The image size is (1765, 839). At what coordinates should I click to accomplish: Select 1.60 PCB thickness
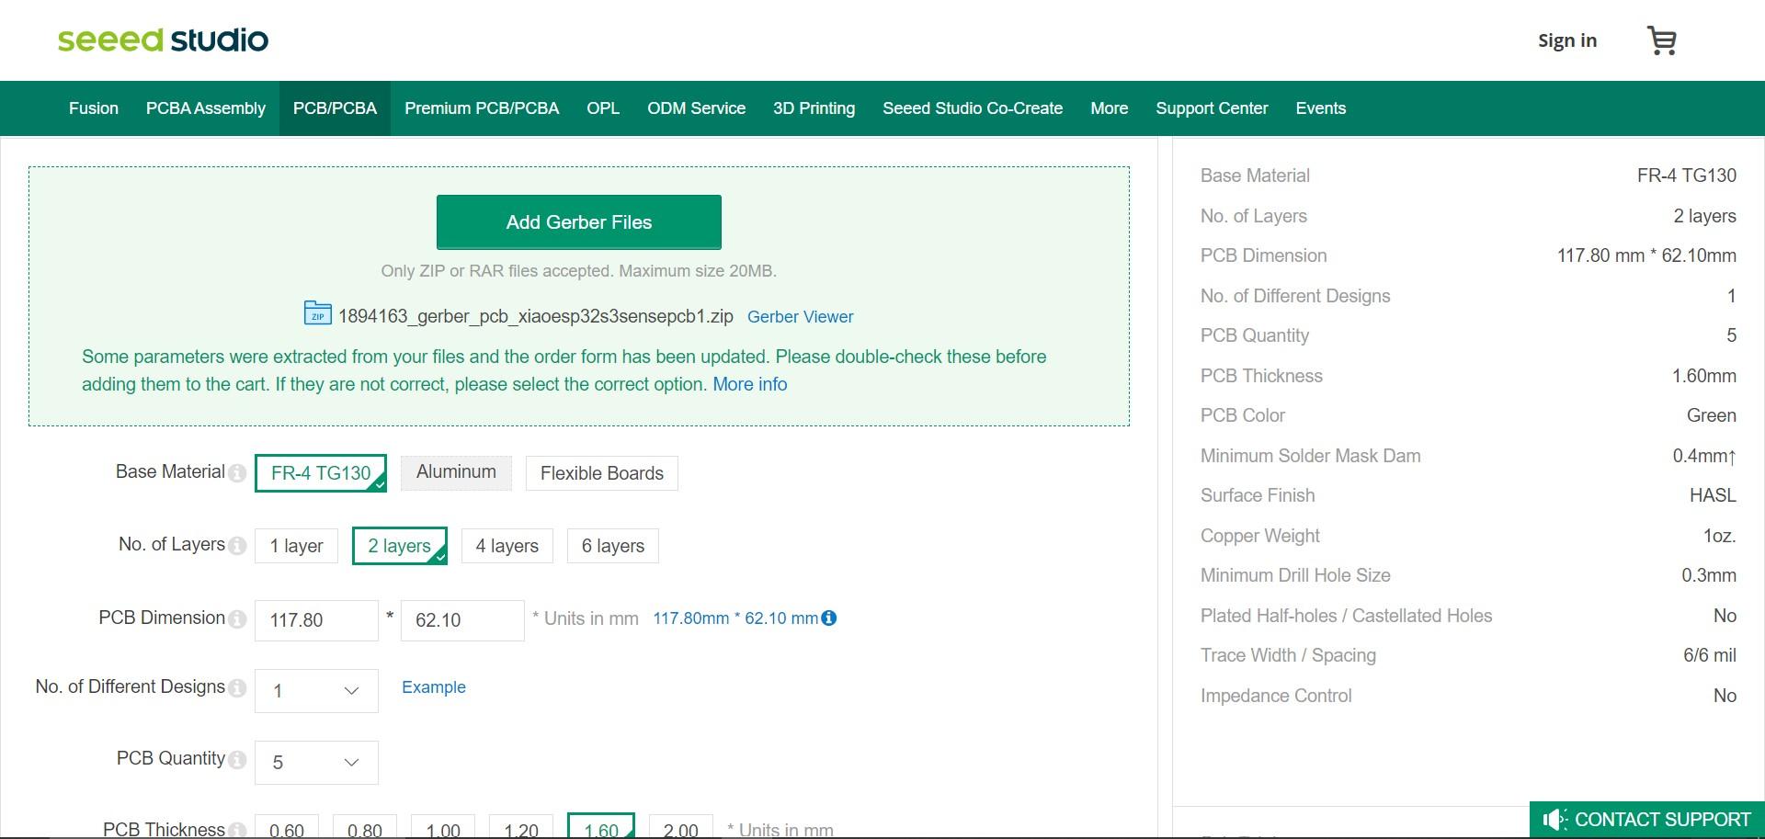(601, 827)
